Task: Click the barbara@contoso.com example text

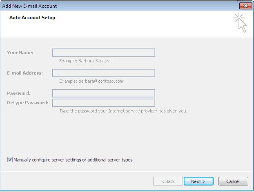Action: click(x=101, y=81)
